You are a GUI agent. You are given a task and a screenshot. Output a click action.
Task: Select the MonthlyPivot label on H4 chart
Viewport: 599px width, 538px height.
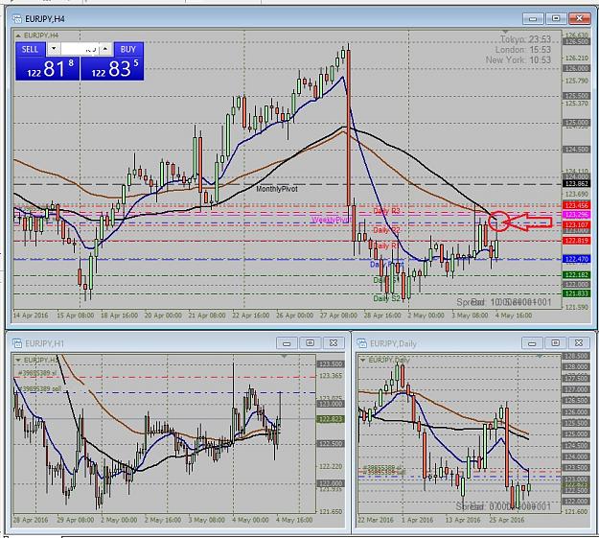pos(277,189)
